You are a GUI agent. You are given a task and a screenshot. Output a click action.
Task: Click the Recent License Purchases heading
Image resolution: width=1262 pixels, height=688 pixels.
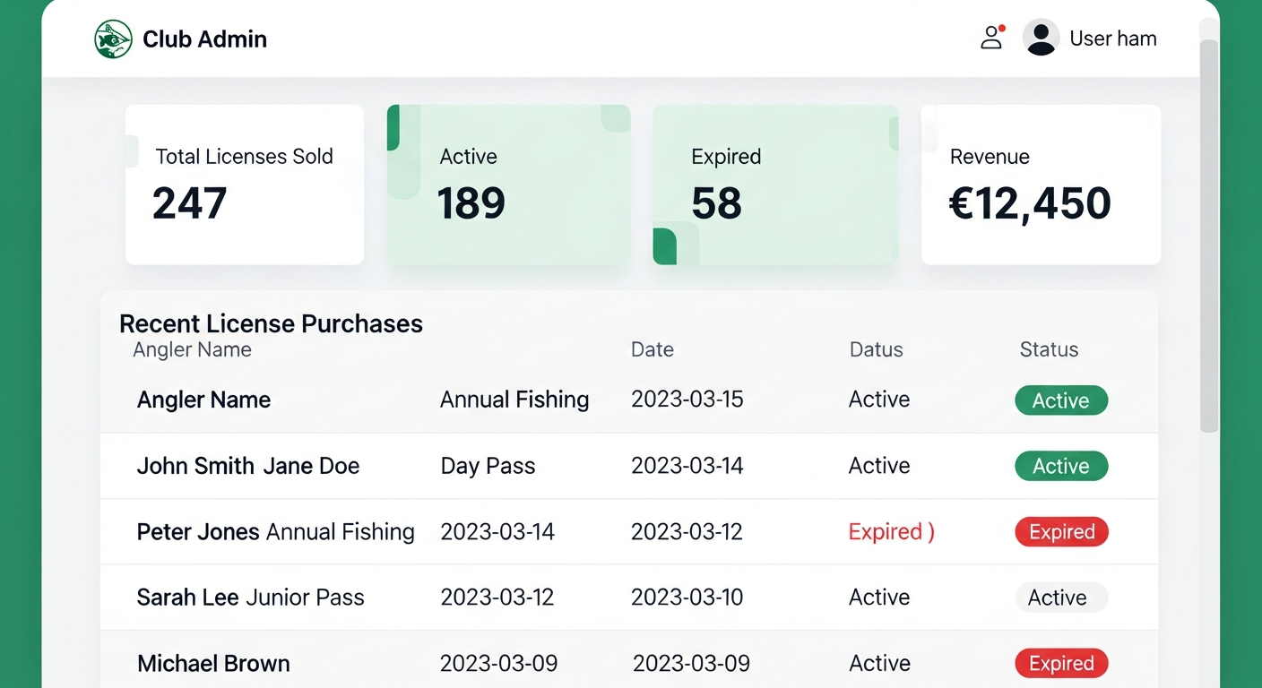coord(271,323)
